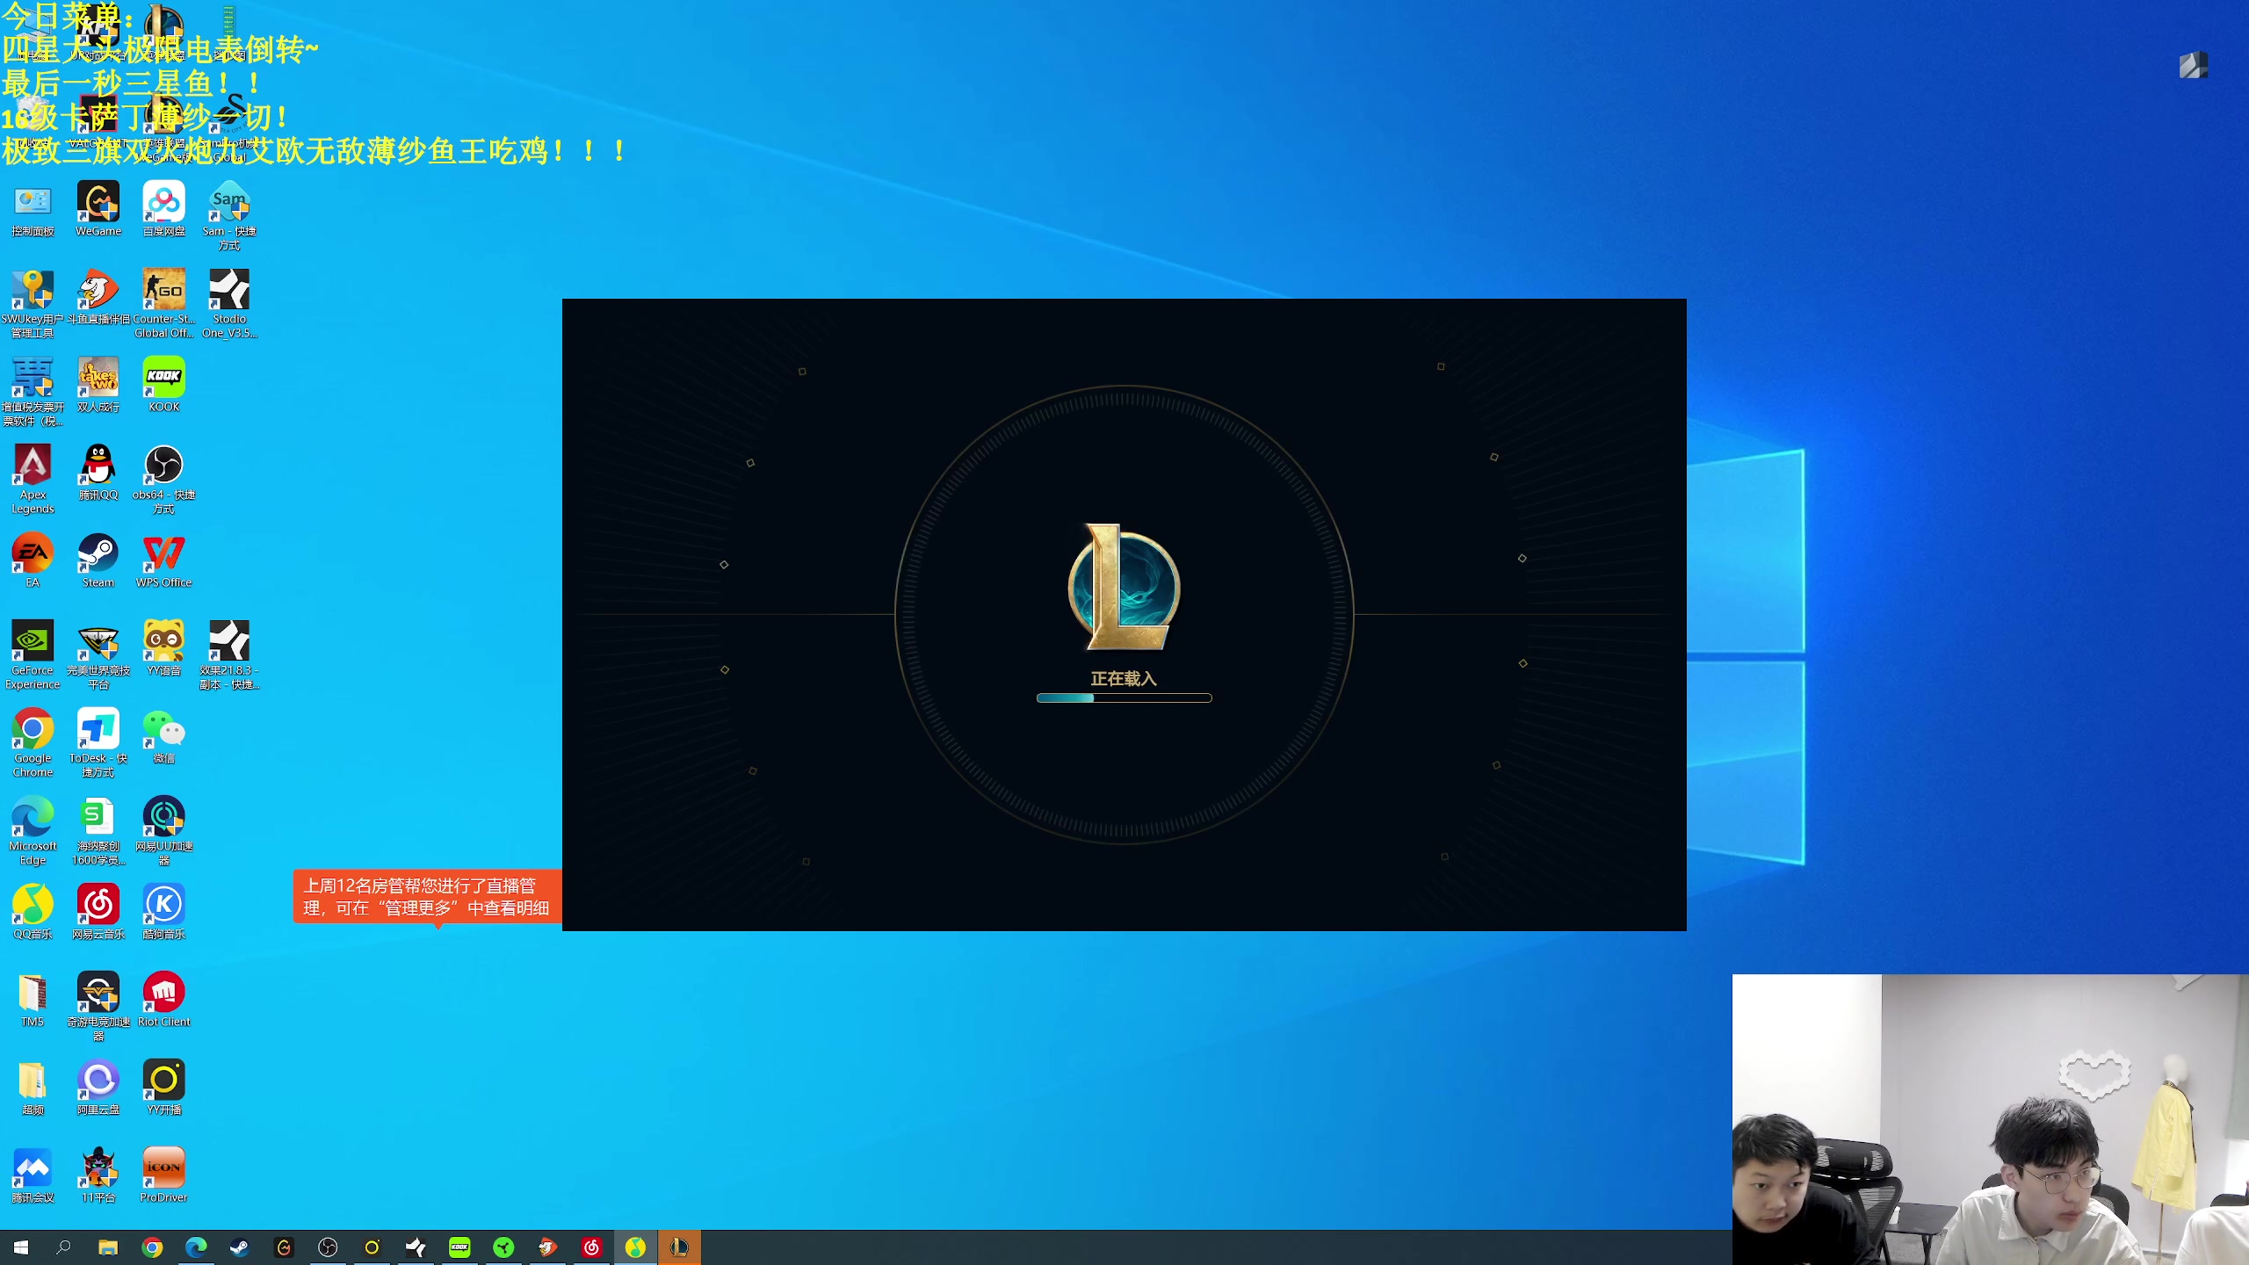Open 海纳聚创1600学员 spreadsheet file icon

(98, 831)
